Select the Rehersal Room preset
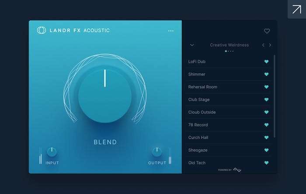Viewport: 306px width, 194px height. (x=202, y=87)
